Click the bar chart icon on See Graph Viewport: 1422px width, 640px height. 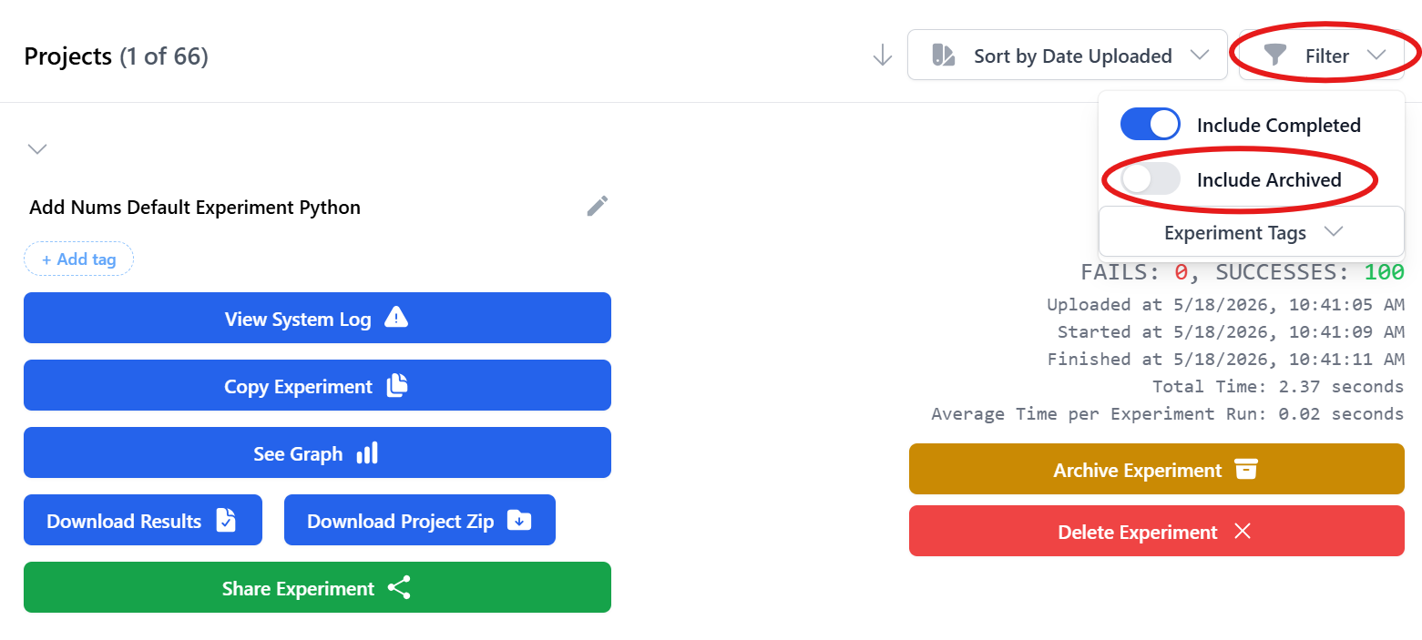point(367,452)
